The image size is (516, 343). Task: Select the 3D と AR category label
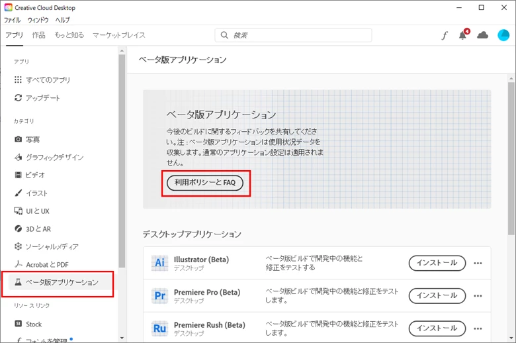tap(38, 229)
